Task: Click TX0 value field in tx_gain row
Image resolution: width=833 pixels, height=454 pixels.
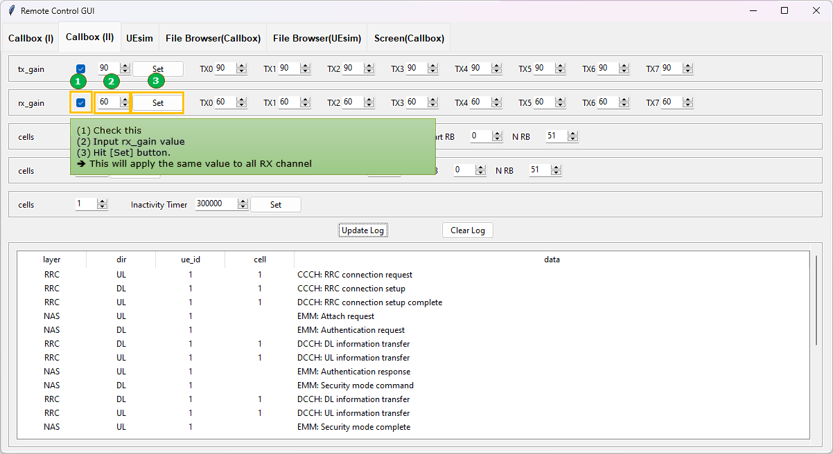Action: pyautogui.click(x=225, y=69)
